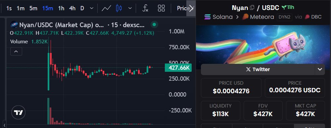Expand the social links dropdown chevron

point(320,69)
